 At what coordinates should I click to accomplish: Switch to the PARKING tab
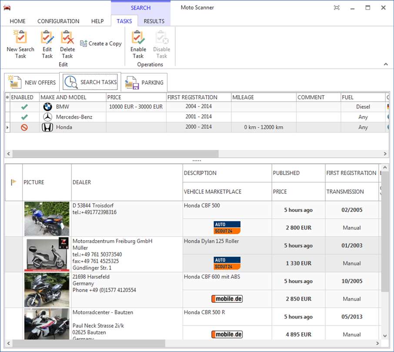[144, 83]
